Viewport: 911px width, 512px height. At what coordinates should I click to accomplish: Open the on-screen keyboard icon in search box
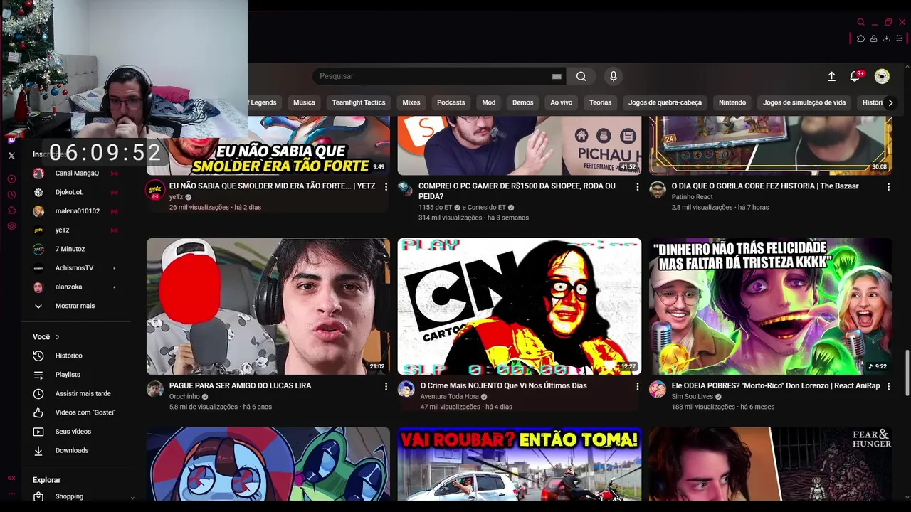pyautogui.click(x=557, y=76)
